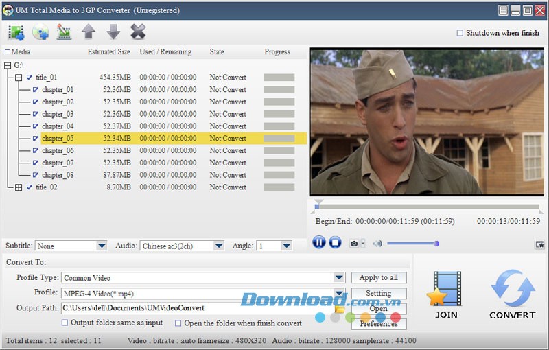Uncheck the title_02 checkbox

29,187
